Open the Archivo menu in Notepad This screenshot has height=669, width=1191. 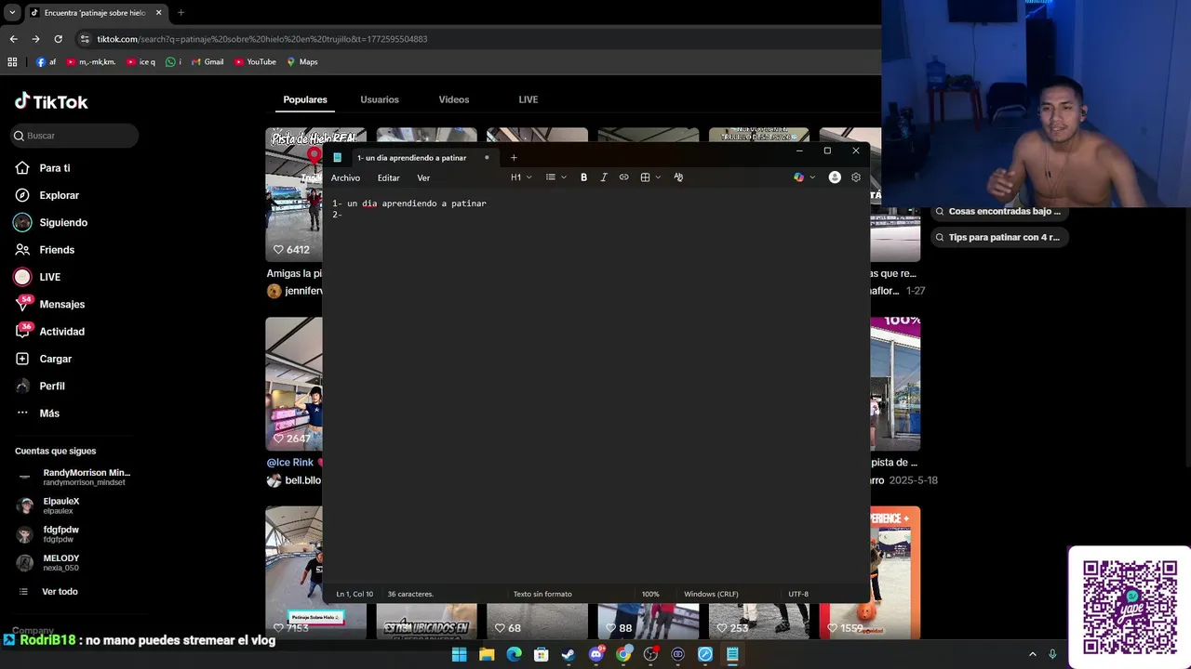pyautogui.click(x=345, y=177)
